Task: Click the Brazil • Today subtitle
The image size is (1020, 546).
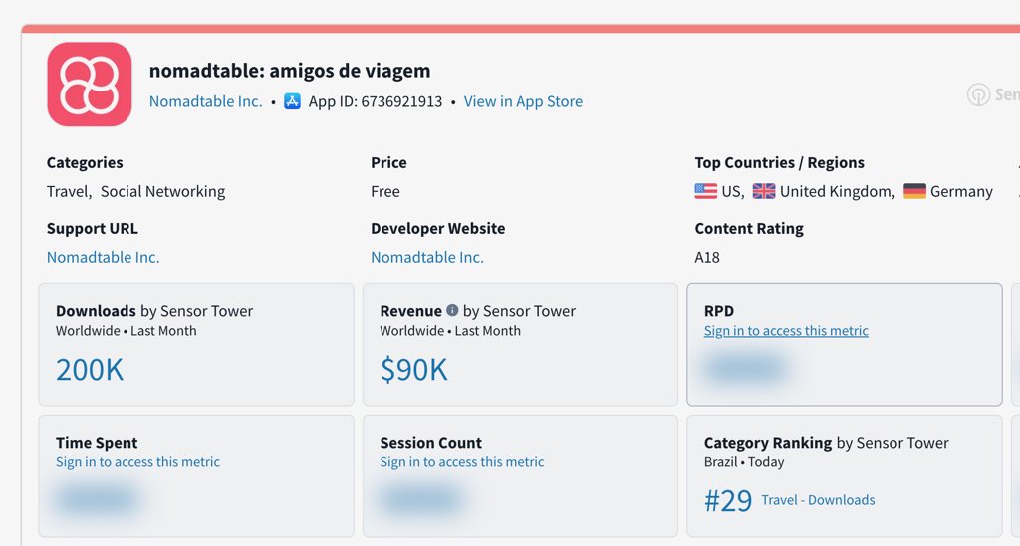Action: tap(744, 462)
